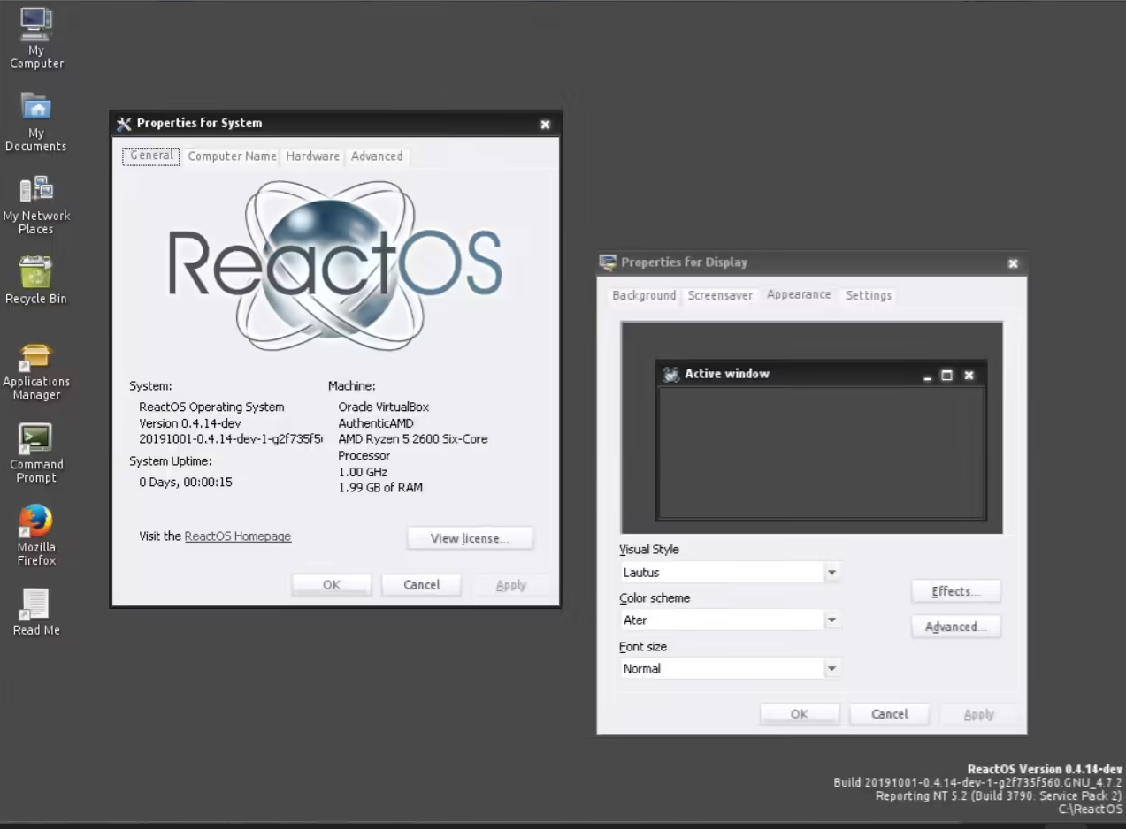Switch to the Hardware tab
Image resolution: width=1126 pixels, height=829 pixels.
tap(312, 156)
